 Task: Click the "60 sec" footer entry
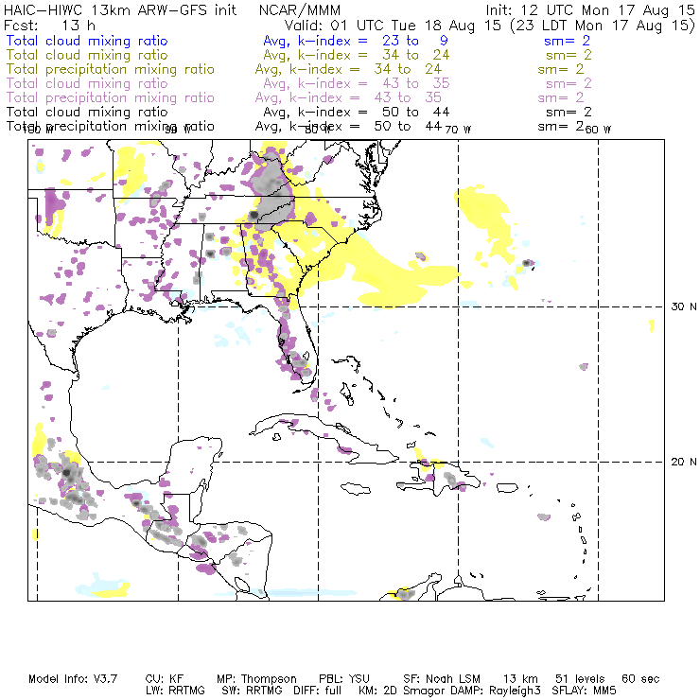[x=640, y=679]
